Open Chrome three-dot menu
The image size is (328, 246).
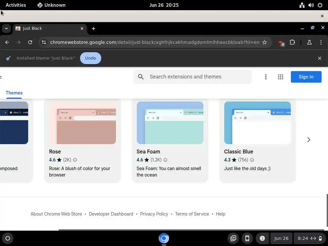pos(321,42)
